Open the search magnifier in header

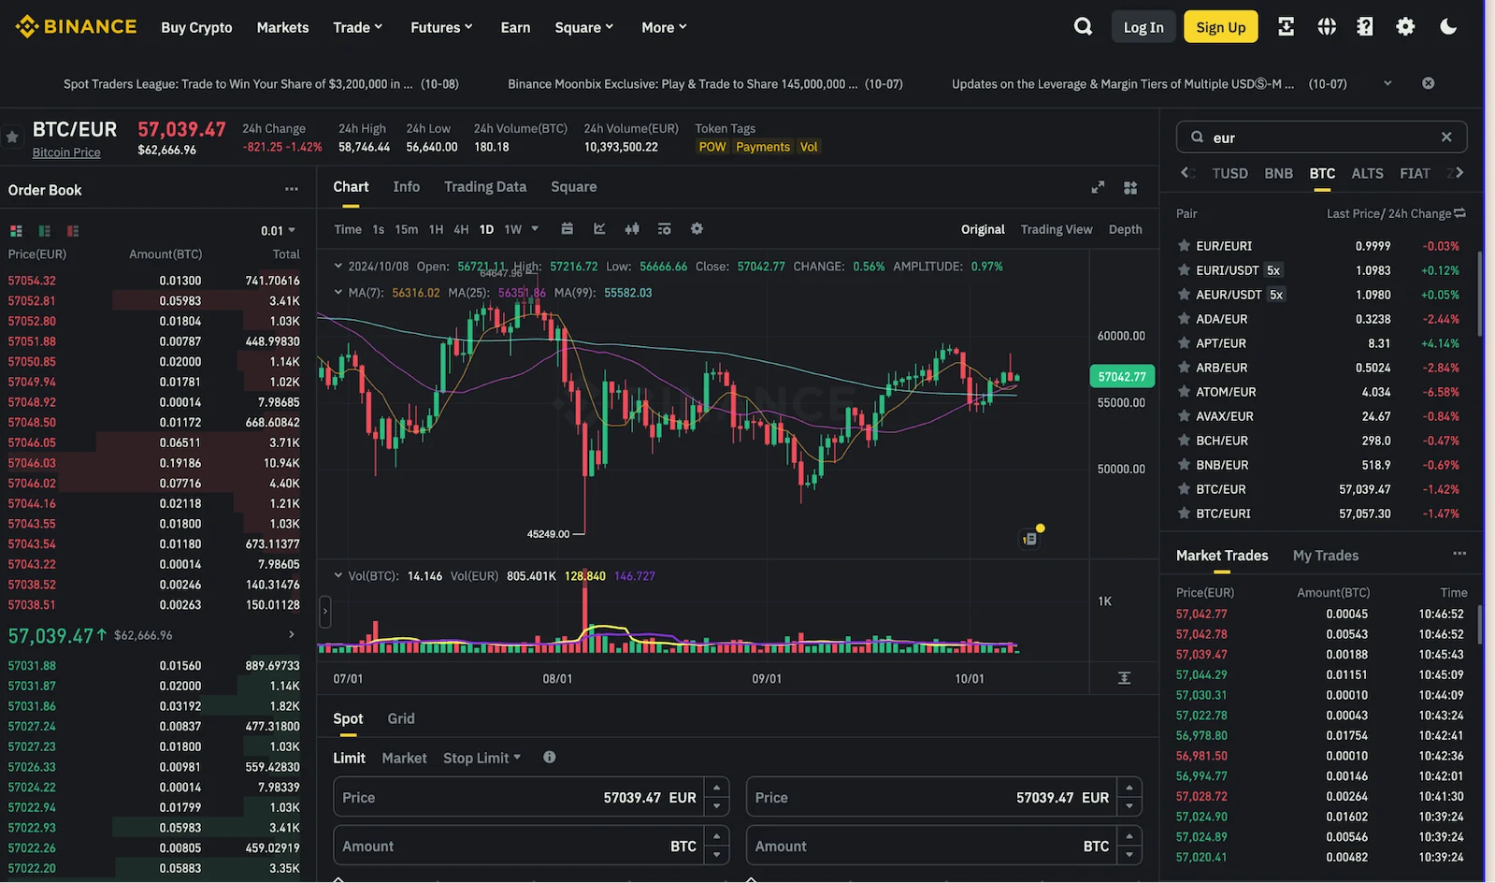1083,26
